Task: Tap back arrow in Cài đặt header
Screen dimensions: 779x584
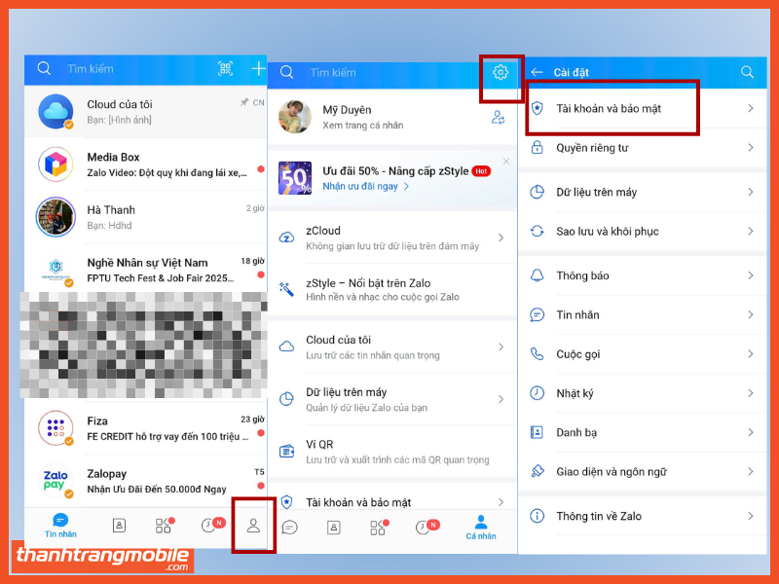Action: tap(537, 72)
